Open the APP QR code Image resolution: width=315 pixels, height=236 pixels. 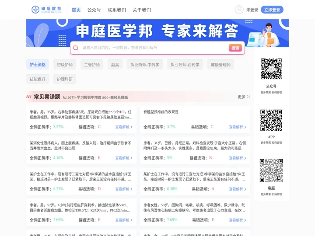tap(271, 120)
